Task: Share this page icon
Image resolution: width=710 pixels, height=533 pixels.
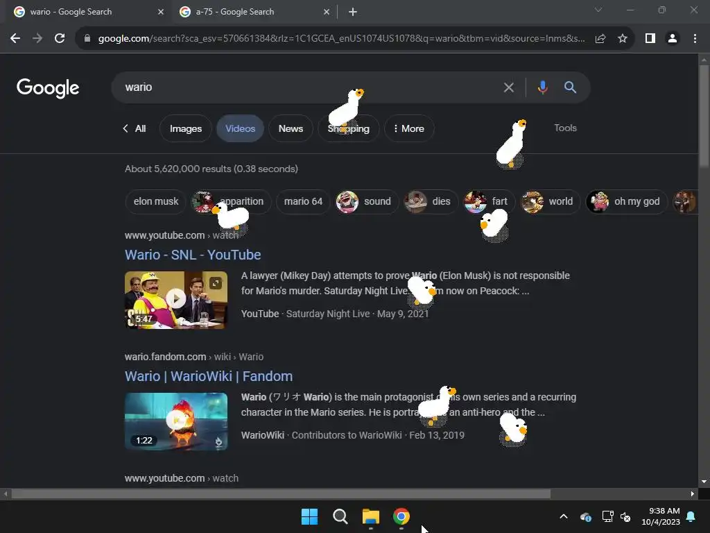Action: [x=600, y=39]
